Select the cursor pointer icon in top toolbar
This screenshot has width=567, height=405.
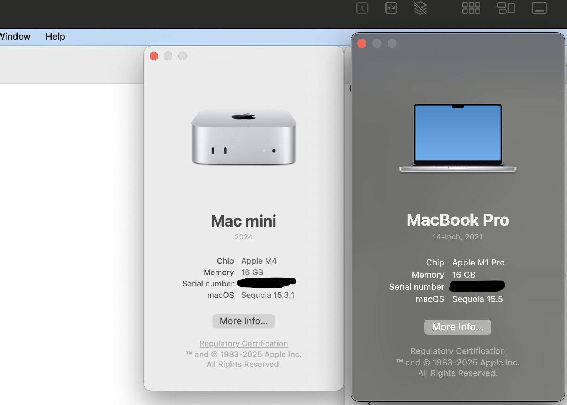(x=362, y=8)
